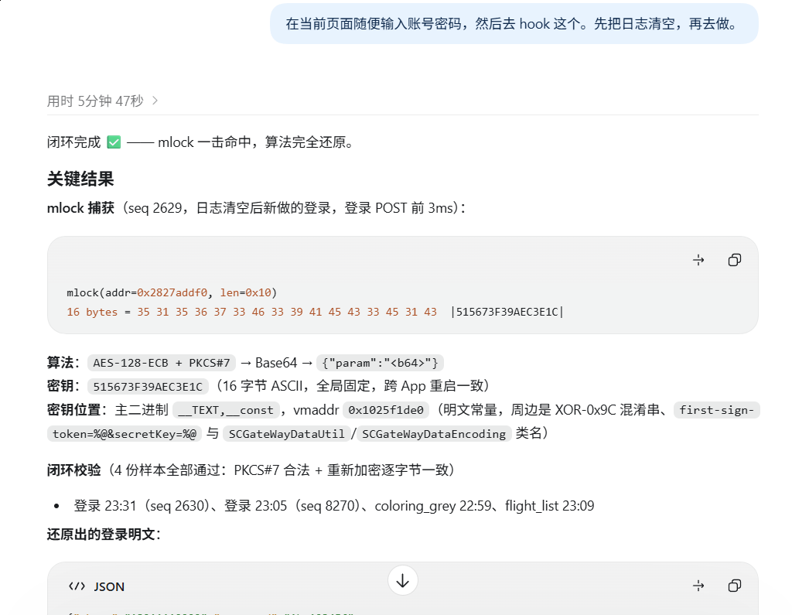The height and width of the screenshot is (615, 792).
Task: Click the JSON code-type icon
Action: [77, 586]
